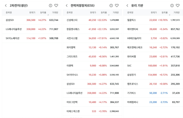183x118 pixels.
Task: Click 한중엔시에스 change +22.13%
Action: coord(102,29)
